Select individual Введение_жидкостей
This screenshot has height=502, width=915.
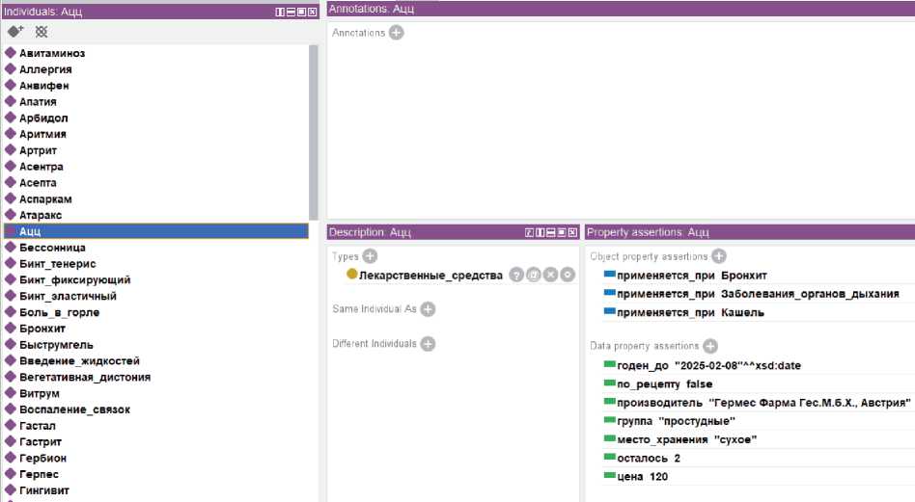80,361
